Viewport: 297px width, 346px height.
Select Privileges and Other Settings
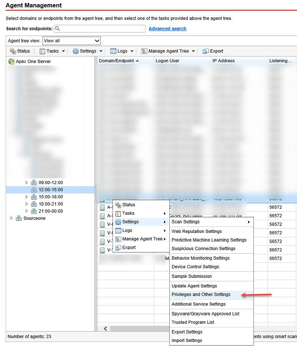click(201, 295)
